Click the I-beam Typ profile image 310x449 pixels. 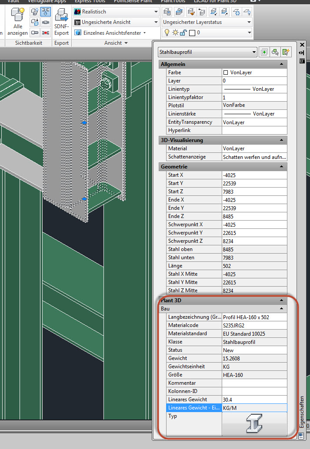click(254, 423)
